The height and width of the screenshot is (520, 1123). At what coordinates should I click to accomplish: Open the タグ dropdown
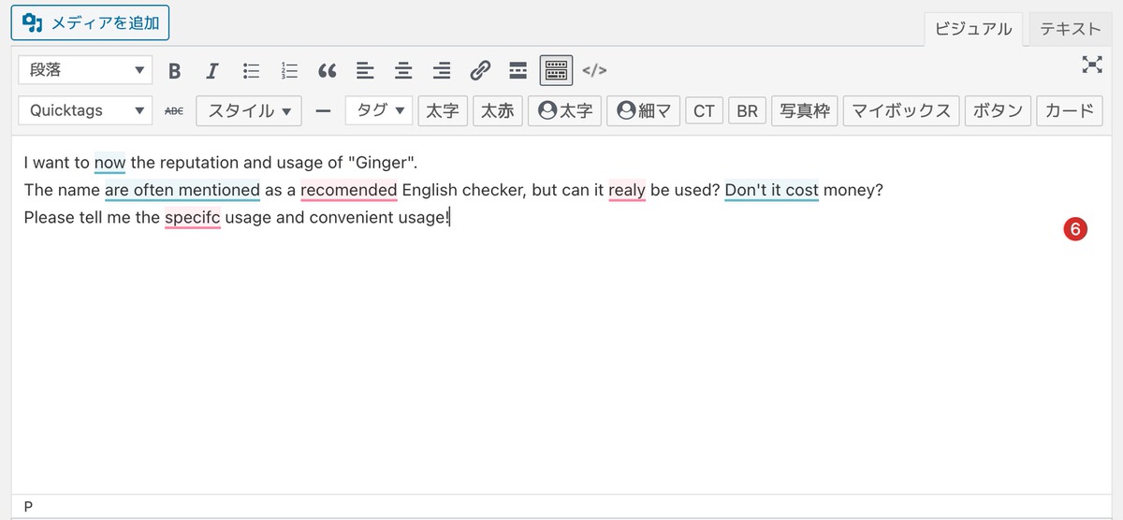point(379,110)
